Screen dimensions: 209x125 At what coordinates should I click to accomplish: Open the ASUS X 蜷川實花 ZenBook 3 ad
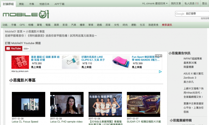click(193, 78)
